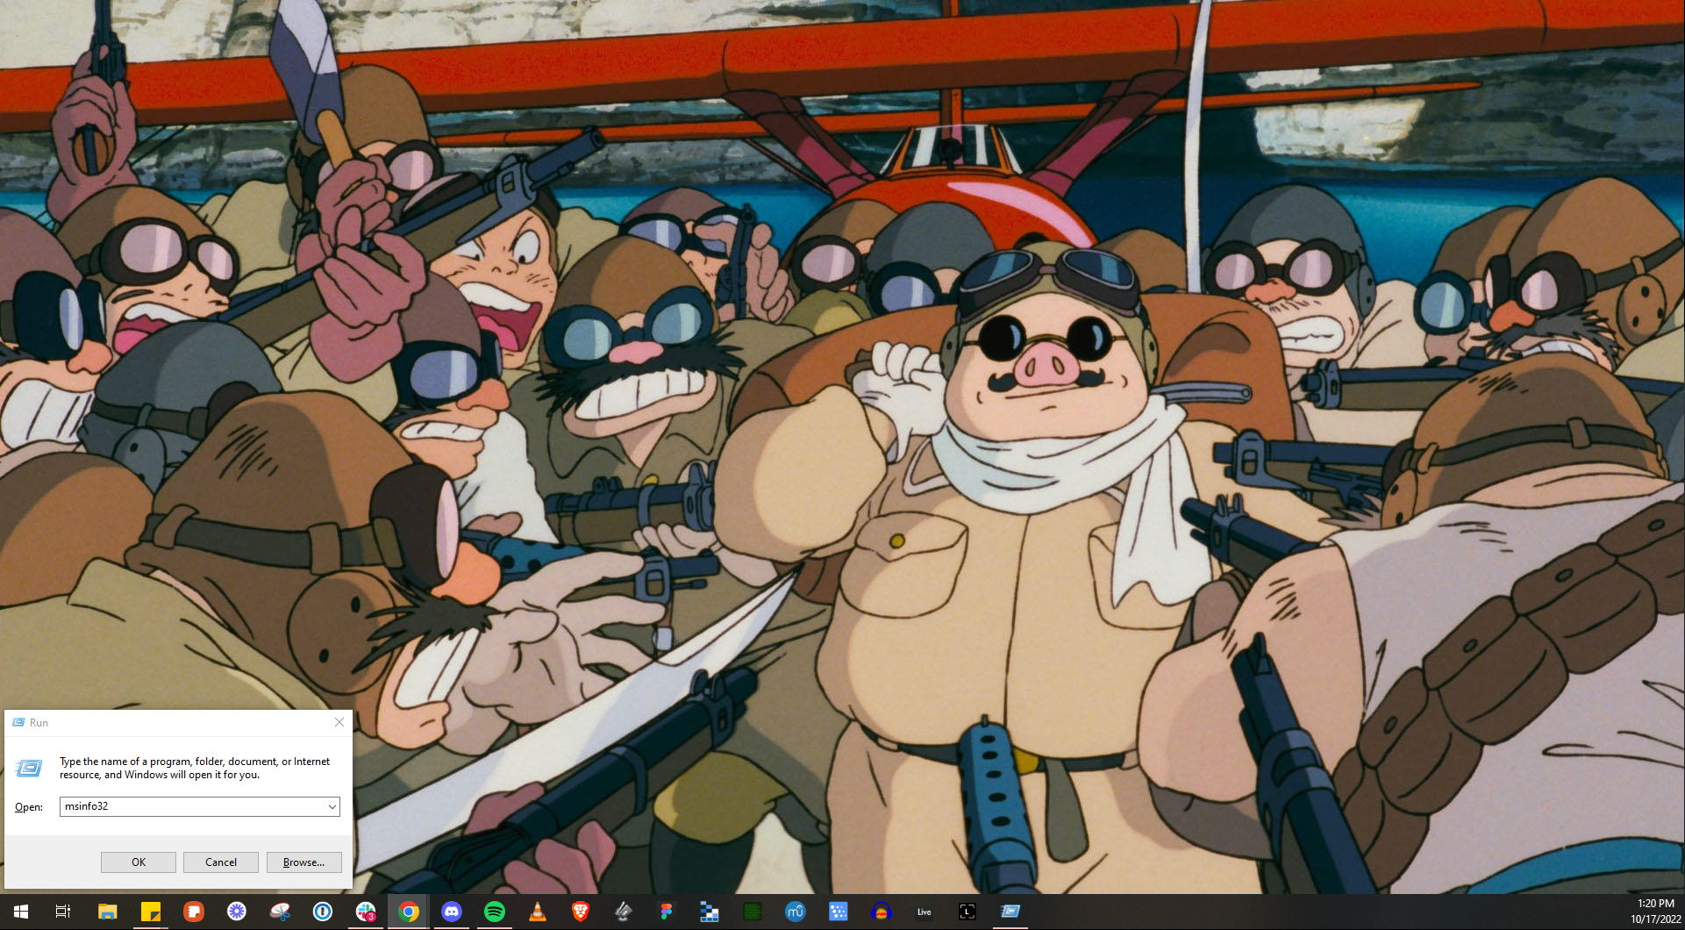Cancel the Run dialog
The image size is (1685, 930).
pos(221,862)
